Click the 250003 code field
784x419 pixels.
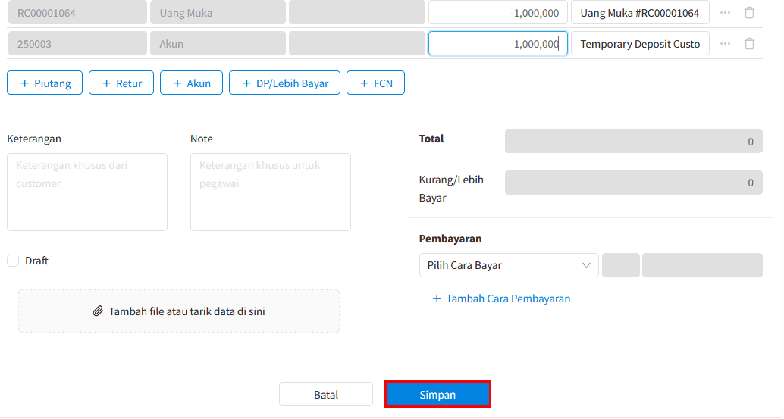(x=77, y=44)
